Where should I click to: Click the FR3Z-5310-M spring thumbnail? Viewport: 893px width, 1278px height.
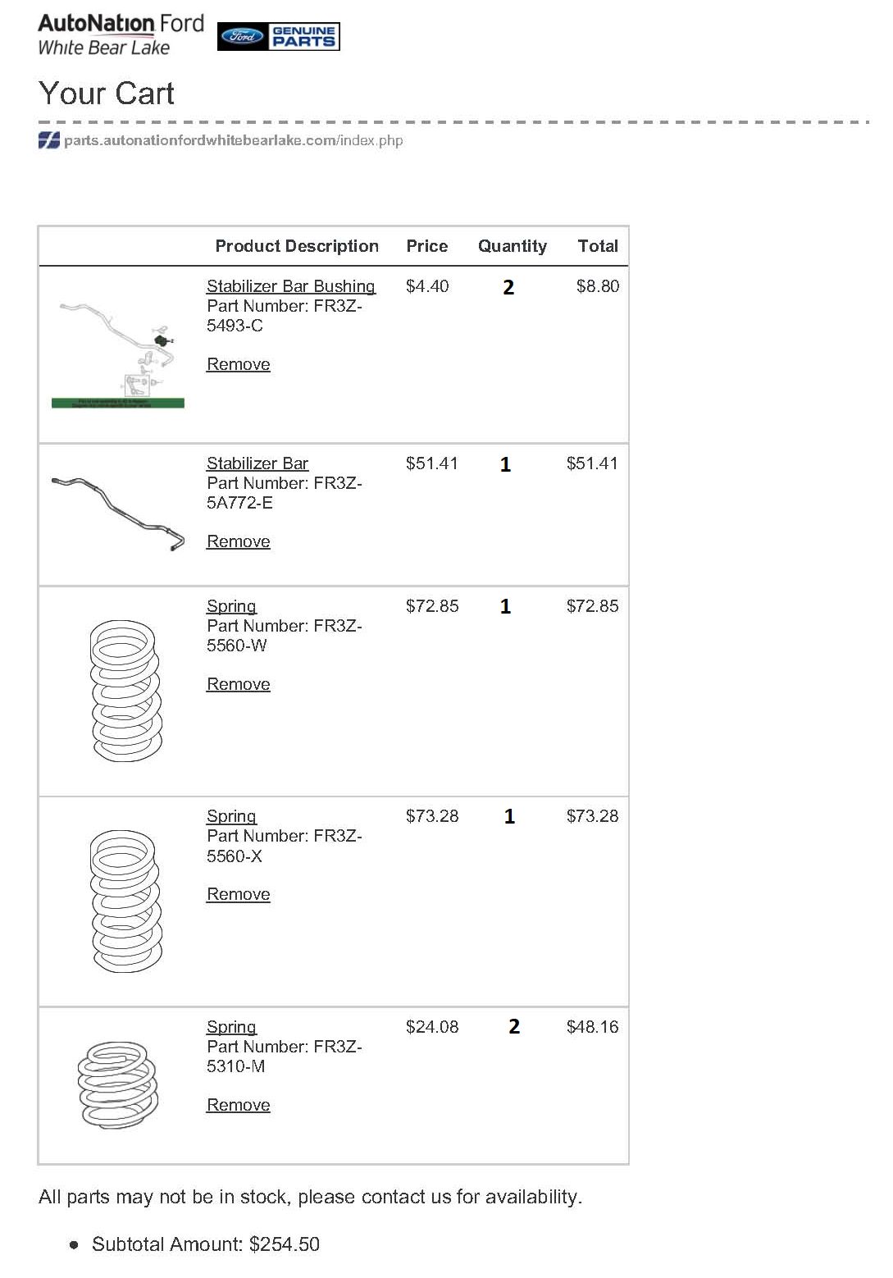tap(120, 1084)
